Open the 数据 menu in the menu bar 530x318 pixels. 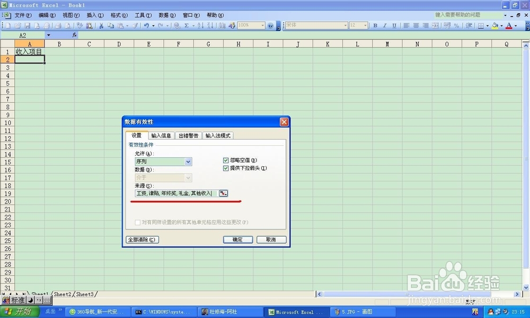click(x=167, y=15)
